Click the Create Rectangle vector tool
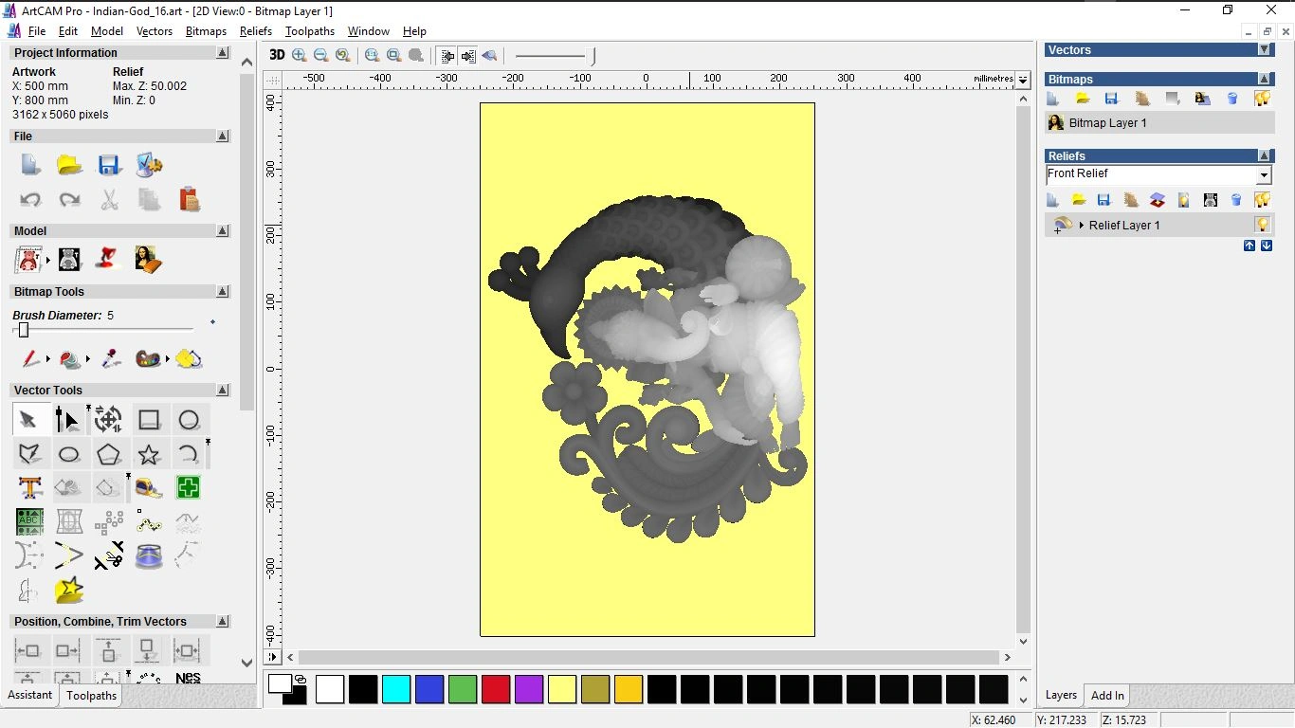 tap(149, 420)
